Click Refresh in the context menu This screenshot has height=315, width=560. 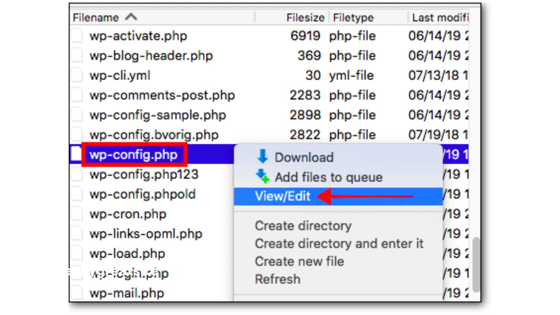(x=278, y=279)
